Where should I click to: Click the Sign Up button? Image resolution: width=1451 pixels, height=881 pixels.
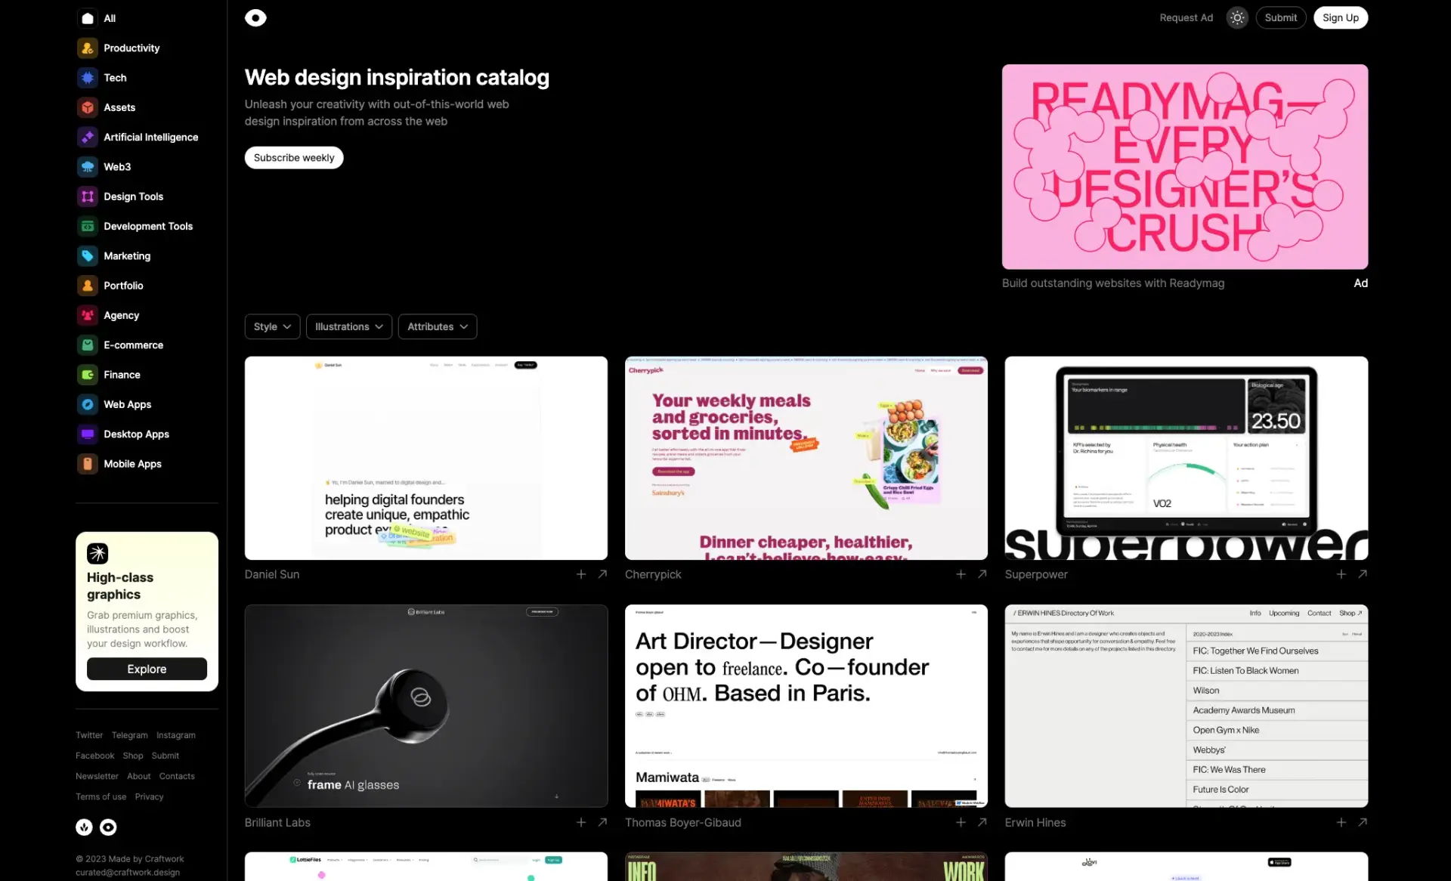[1340, 17]
